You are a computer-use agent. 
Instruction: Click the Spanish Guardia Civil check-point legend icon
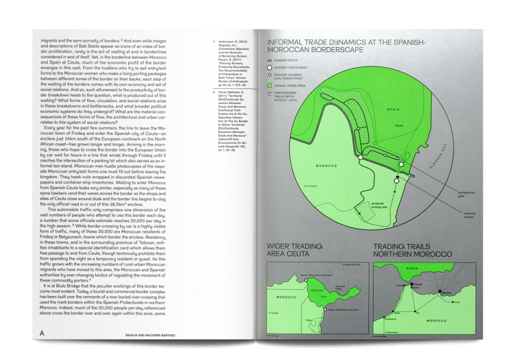269,75
